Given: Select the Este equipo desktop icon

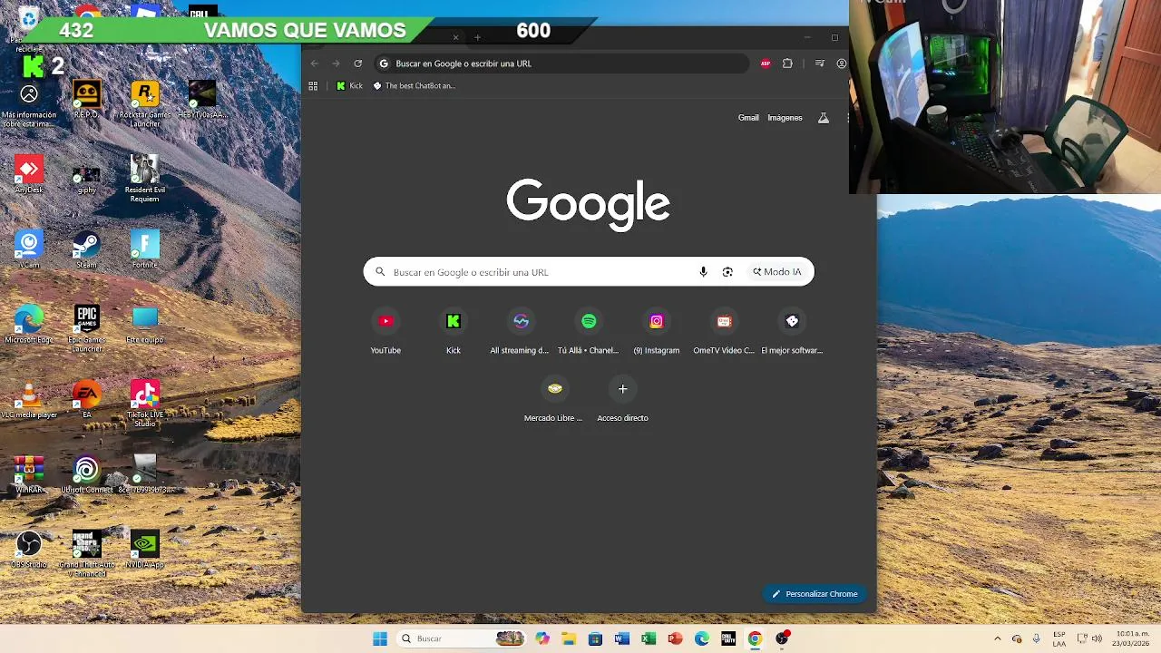Looking at the screenshot, I should tap(145, 325).
